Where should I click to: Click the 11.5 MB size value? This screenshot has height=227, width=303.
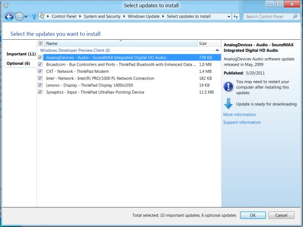(206, 92)
